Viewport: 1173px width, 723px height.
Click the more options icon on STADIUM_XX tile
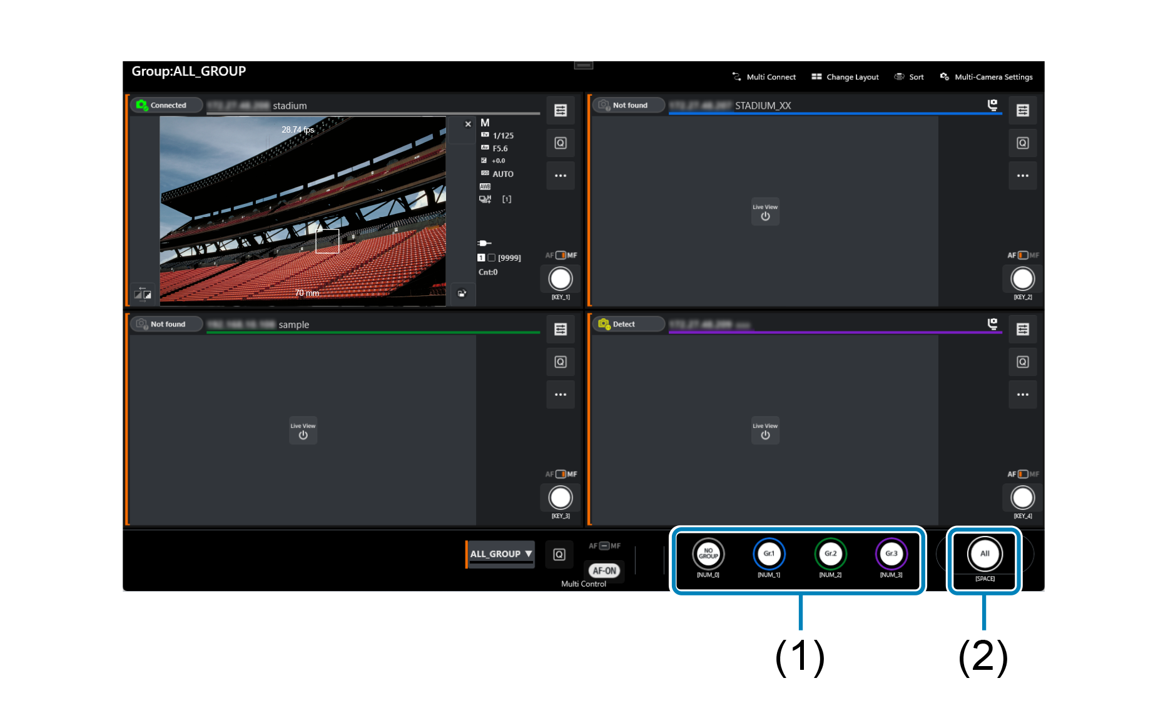(1022, 176)
